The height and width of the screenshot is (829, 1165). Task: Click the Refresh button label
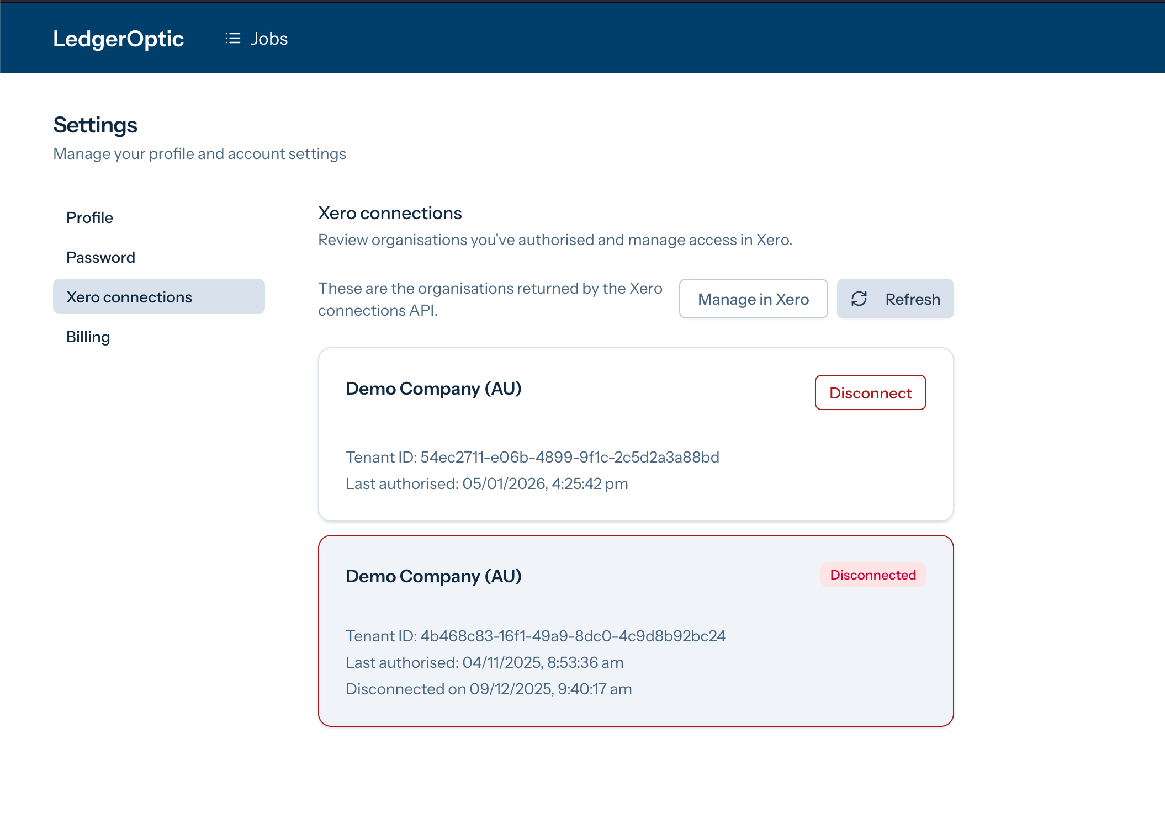click(x=912, y=299)
